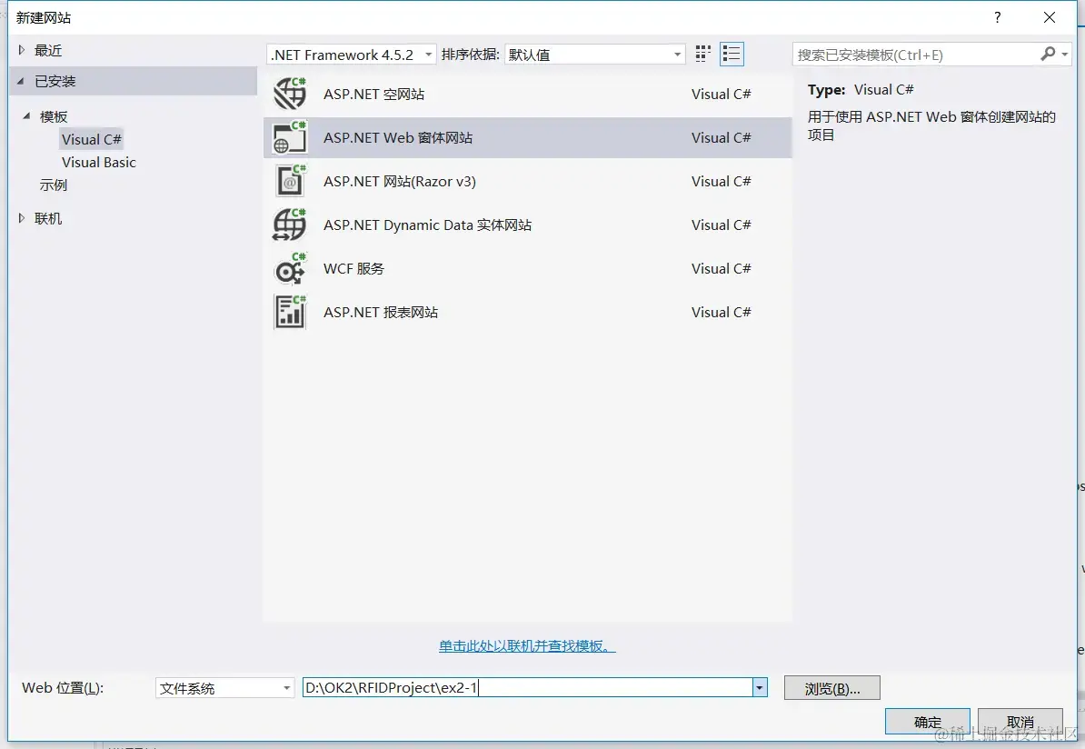Click the ASP.NET 报表网站 chart icon
Viewport: 1085px width, 749px height.
pos(290,312)
